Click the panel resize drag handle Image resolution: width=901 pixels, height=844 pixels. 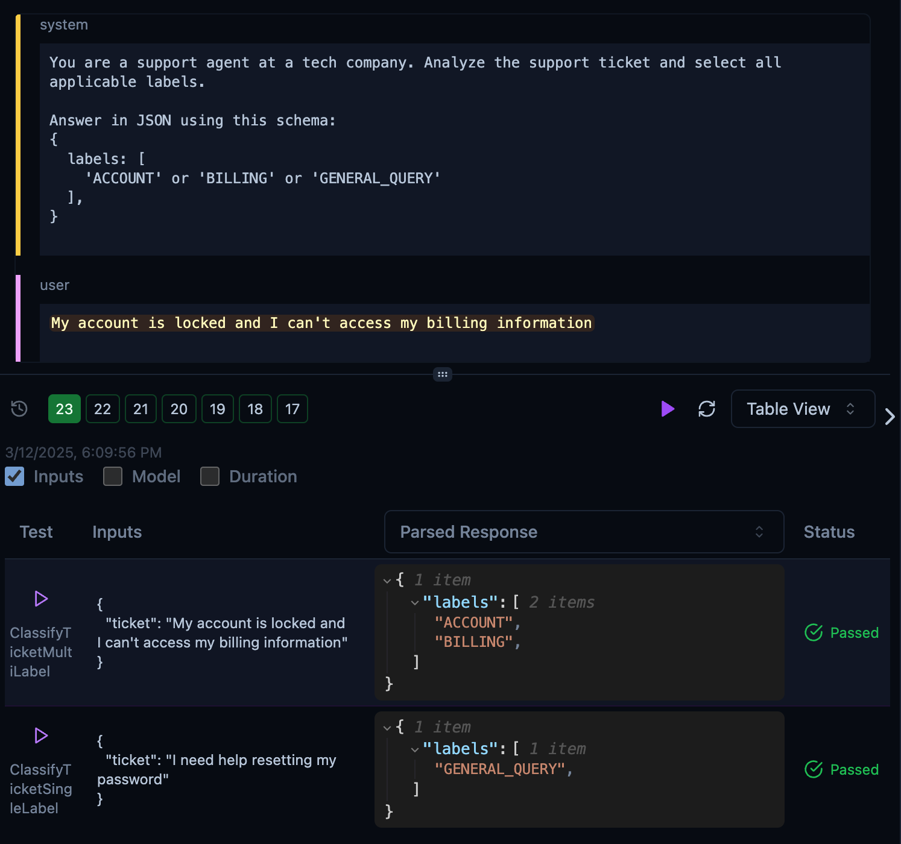(x=443, y=374)
